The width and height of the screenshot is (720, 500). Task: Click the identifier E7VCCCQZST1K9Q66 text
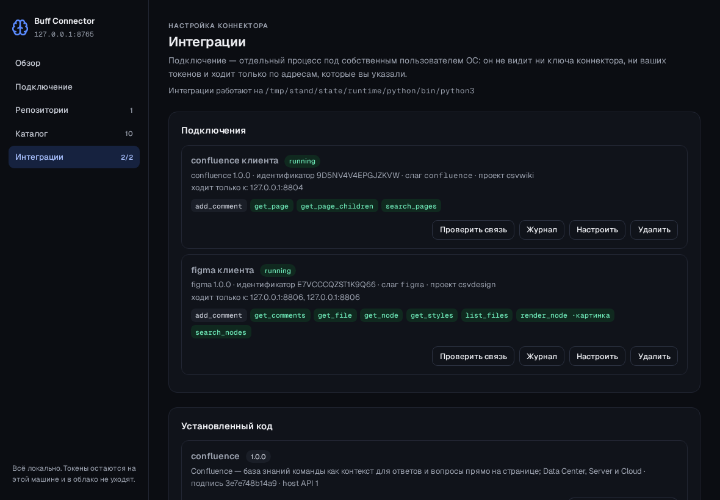(336, 284)
